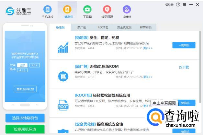Screen dimensions: 203x135
Task: Click the package list vertical scrollbar
Action: pyautogui.click(x=200, y=67)
